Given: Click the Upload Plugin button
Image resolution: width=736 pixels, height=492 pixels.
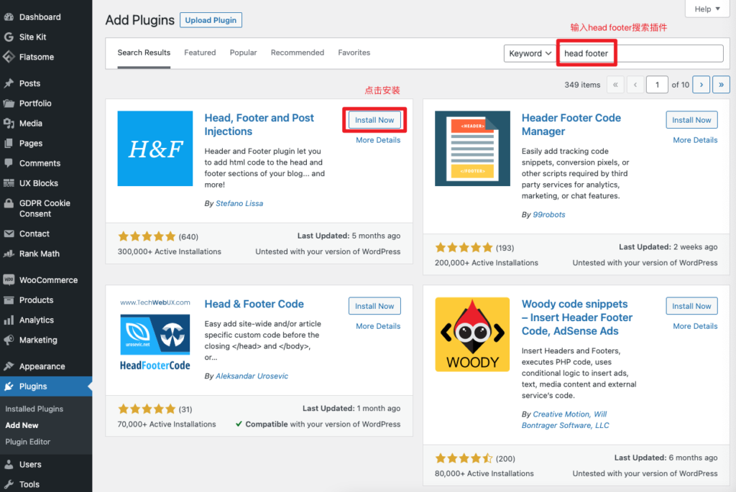Looking at the screenshot, I should [x=211, y=20].
